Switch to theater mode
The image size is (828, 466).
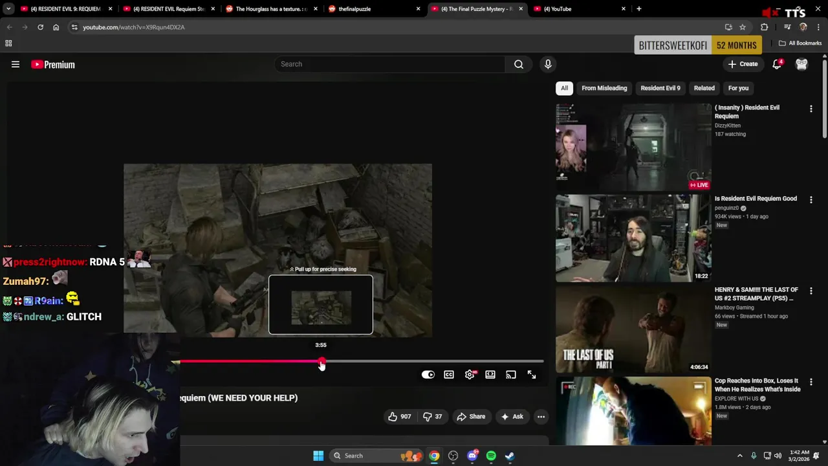click(x=490, y=375)
